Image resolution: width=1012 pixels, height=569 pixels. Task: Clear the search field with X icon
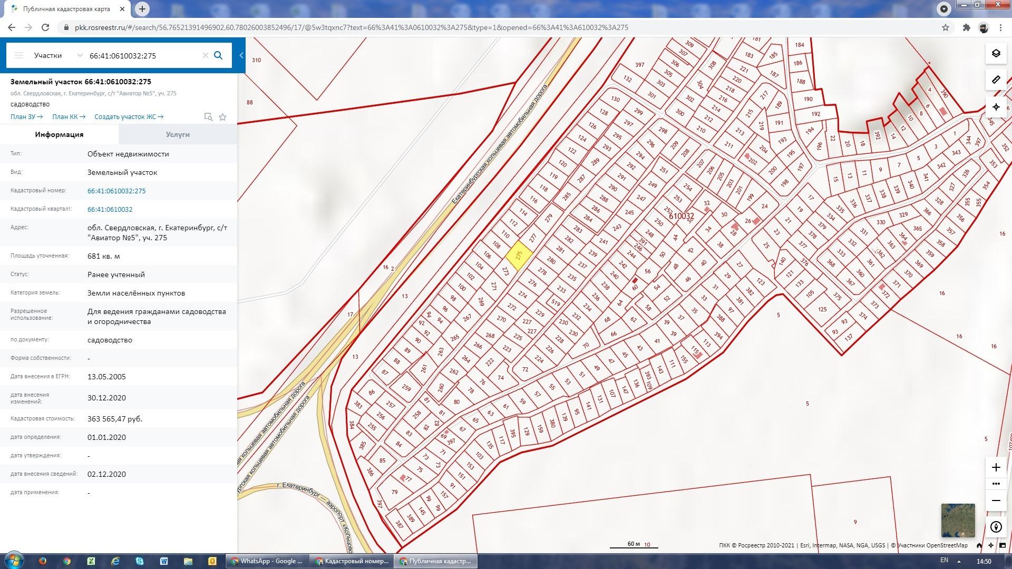tap(206, 55)
